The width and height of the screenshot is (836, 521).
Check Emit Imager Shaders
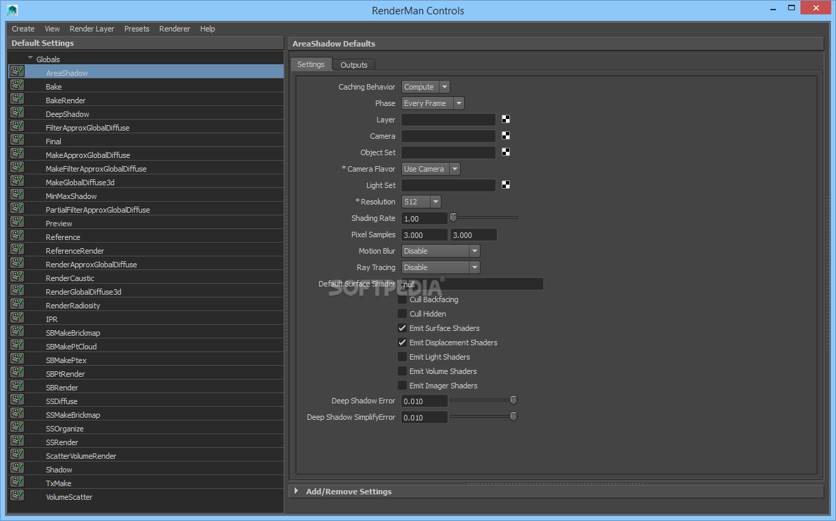click(403, 386)
